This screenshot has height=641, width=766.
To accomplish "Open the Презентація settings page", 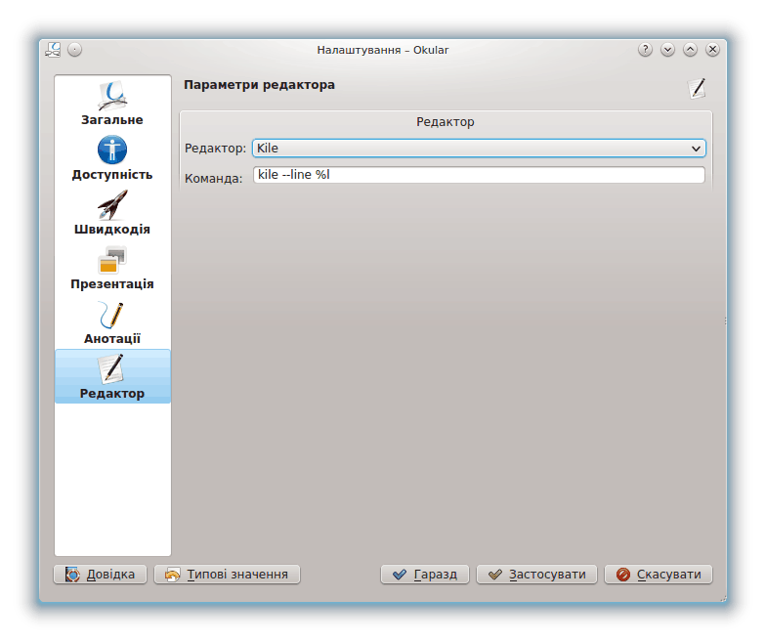I will click(x=112, y=268).
